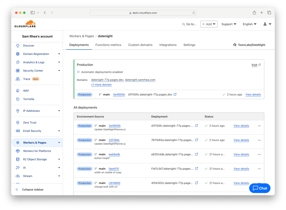Expand Domain Registration submenu arrow

click(59, 54)
